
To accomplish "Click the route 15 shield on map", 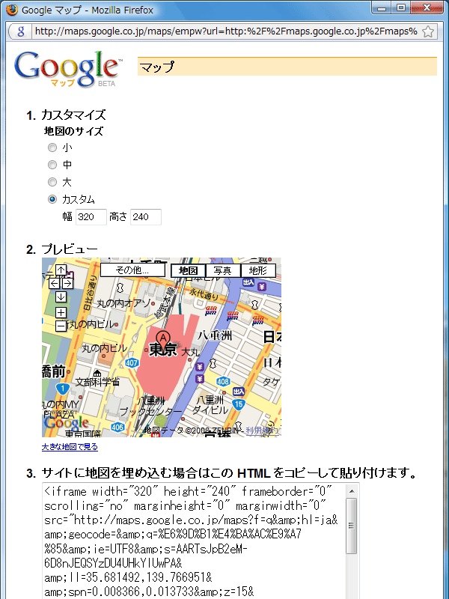I will (x=239, y=404).
